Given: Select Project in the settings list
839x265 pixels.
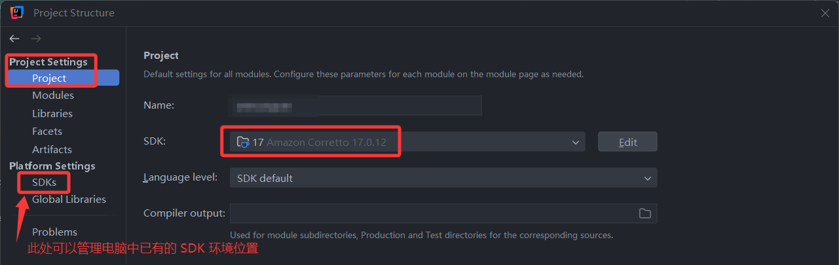Looking at the screenshot, I should pyautogui.click(x=49, y=78).
